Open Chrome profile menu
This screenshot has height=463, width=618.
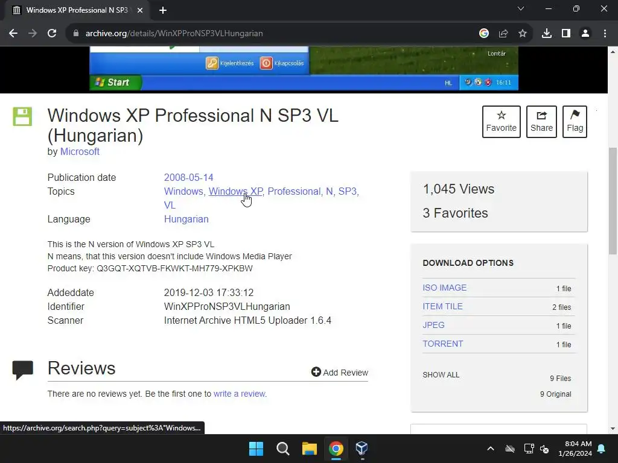585,34
